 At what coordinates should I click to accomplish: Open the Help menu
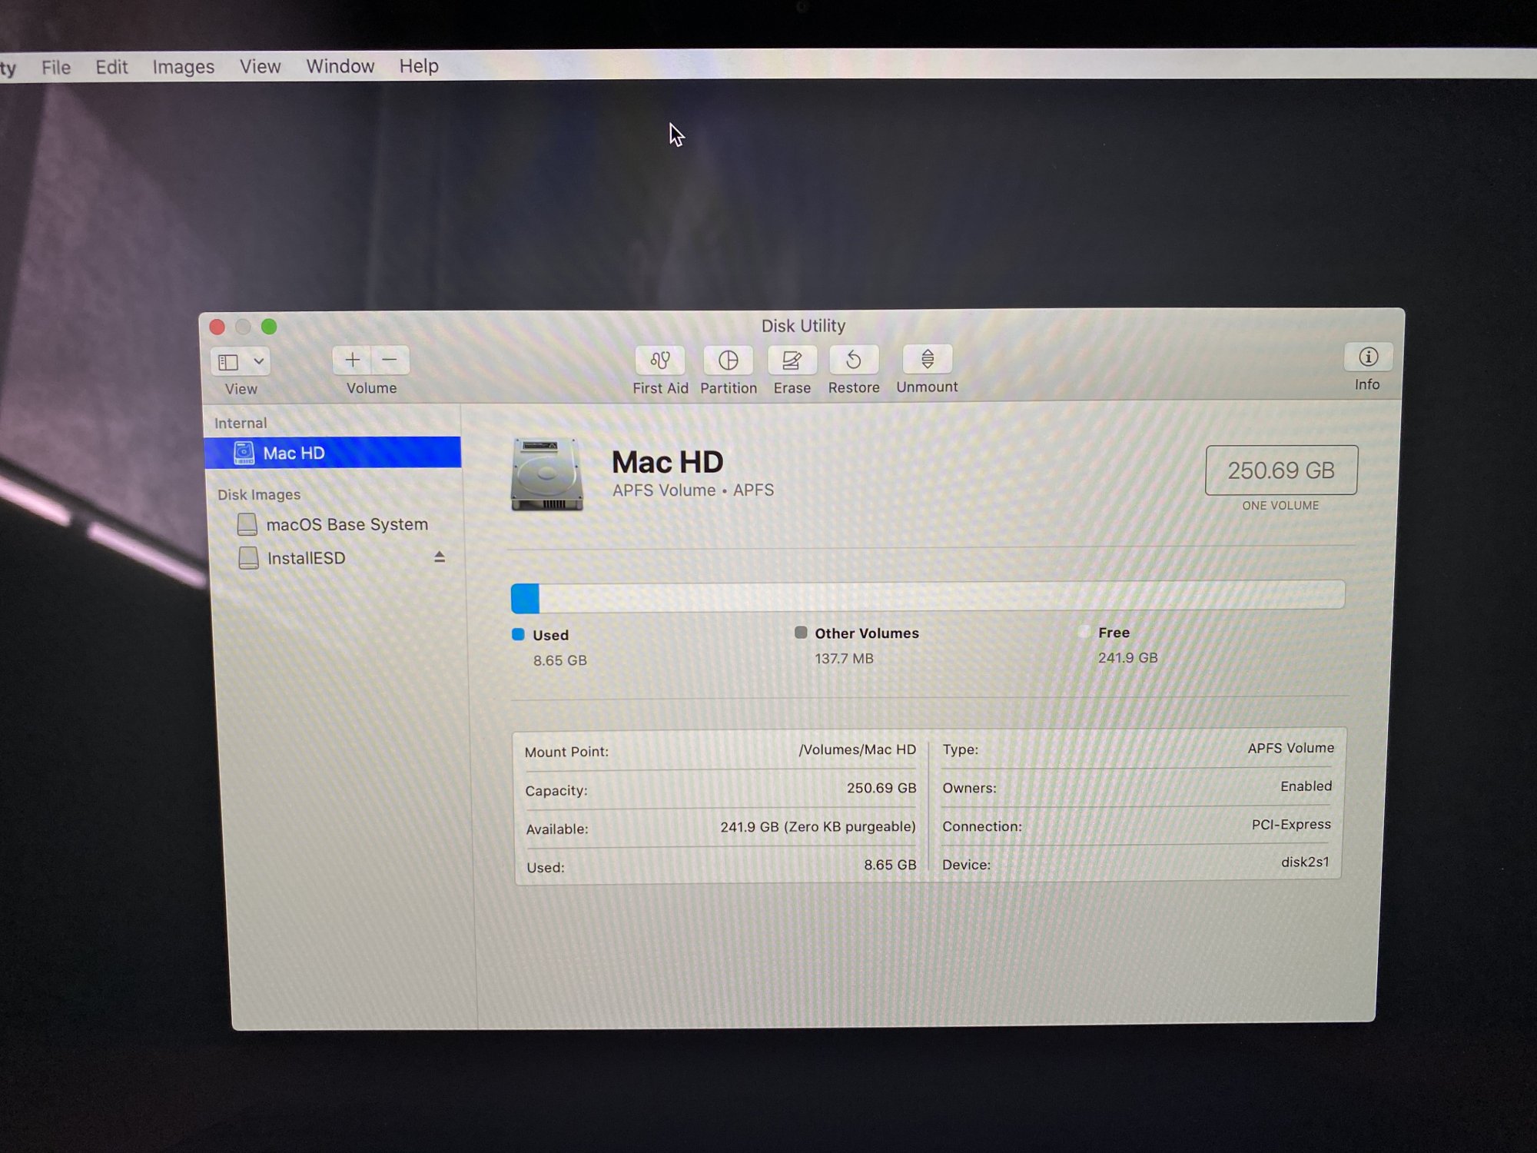pyautogui.click(x=419, y=66)
